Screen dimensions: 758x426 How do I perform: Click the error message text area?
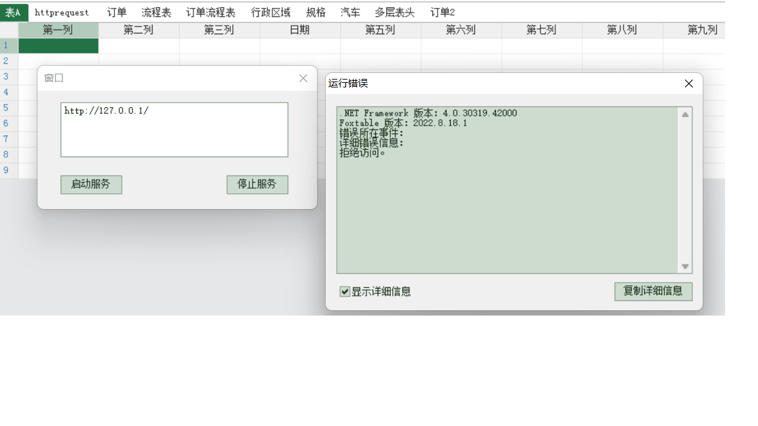tap(507, 197)
